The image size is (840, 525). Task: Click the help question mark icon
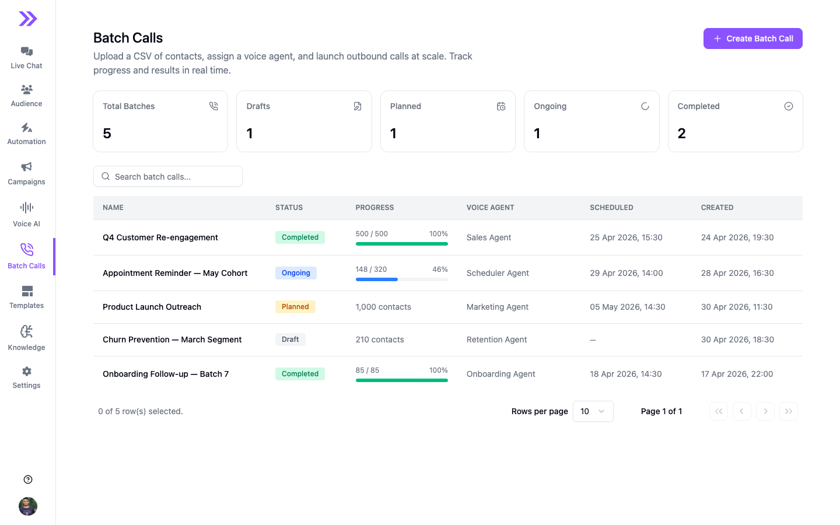tap(28, 480)
